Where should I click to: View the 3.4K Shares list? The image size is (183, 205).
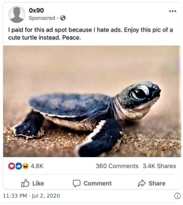(x=159, y=166)
